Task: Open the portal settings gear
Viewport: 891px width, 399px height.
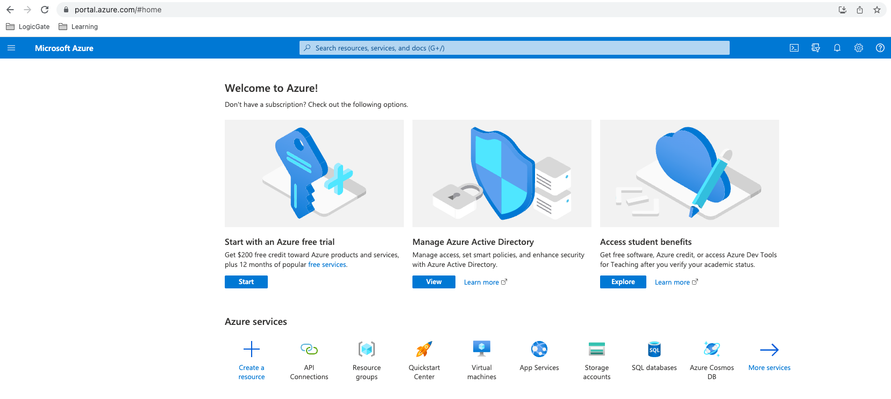Action: pyautogui.click(x=859, y=48)
